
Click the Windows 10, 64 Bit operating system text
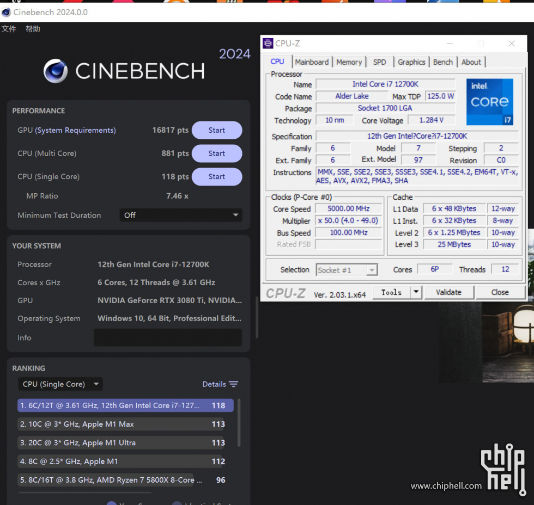pyautogui.click(x=169, y=319)
